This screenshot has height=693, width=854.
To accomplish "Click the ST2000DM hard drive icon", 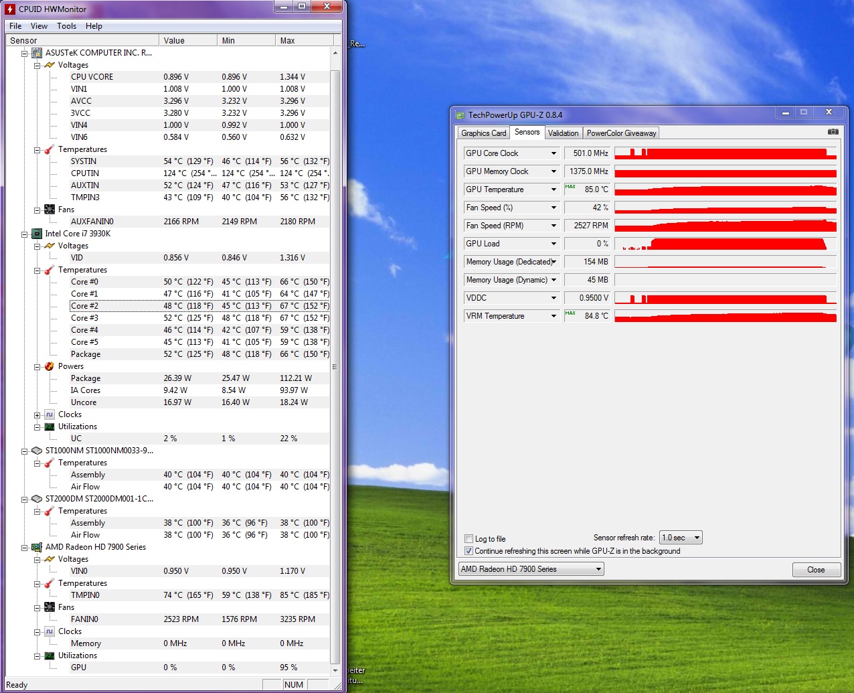I will click(x=37, y=499).
